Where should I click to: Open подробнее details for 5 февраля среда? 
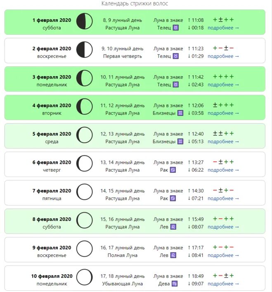coord(223,141)
